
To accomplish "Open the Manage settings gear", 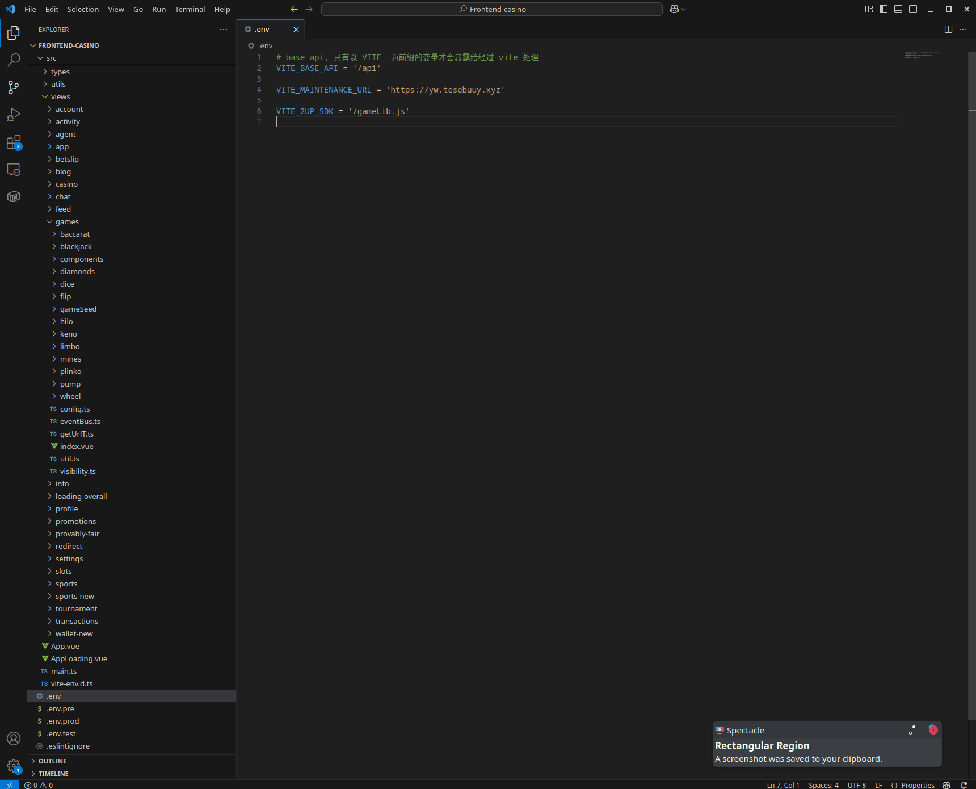I will 14,766.
